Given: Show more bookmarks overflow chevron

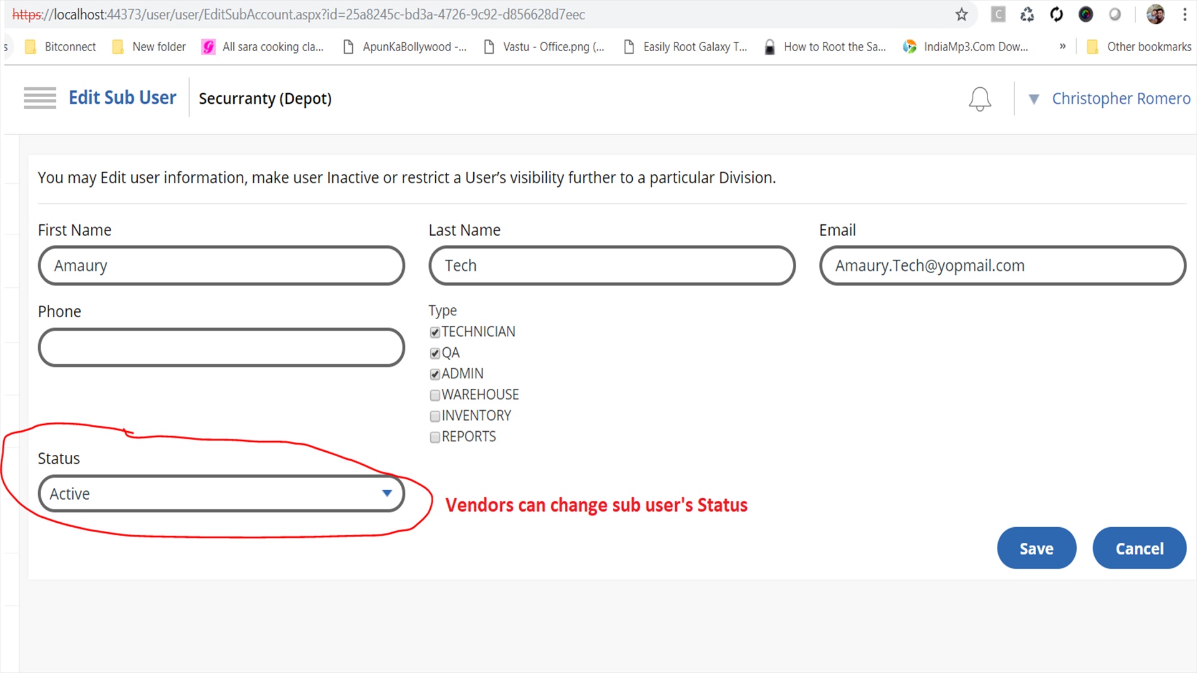Looking at the screenshot, I should pyautogui.click(x=1062, y=47).
